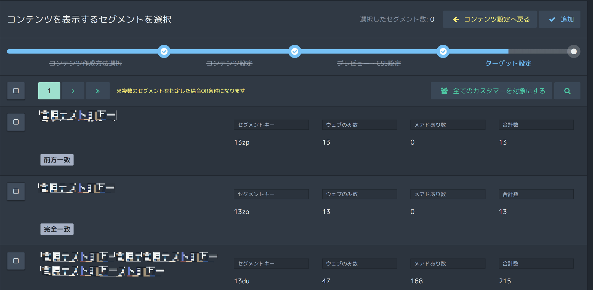593x290 pixels.
Task: Click the checkmark icon on 追加
Action: [x=552, y=19]
